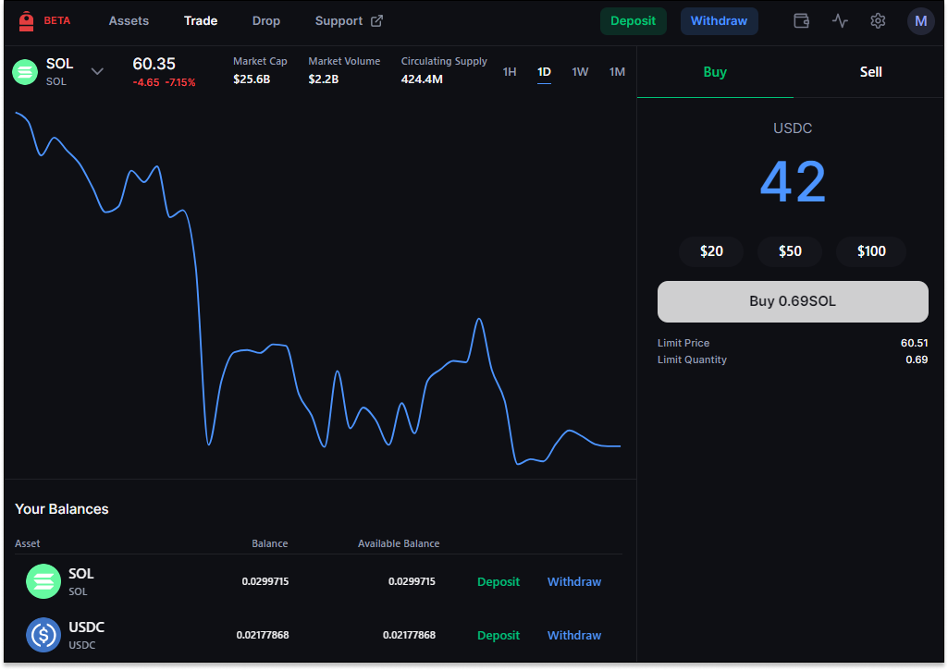
Task: Switch to the Sell tab
Action: (870, 72)
